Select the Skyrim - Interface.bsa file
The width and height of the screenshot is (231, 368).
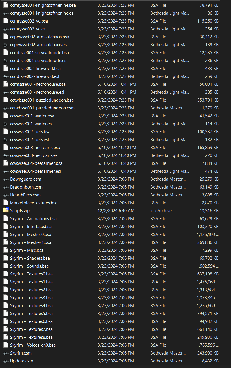(x=30, y=226)
